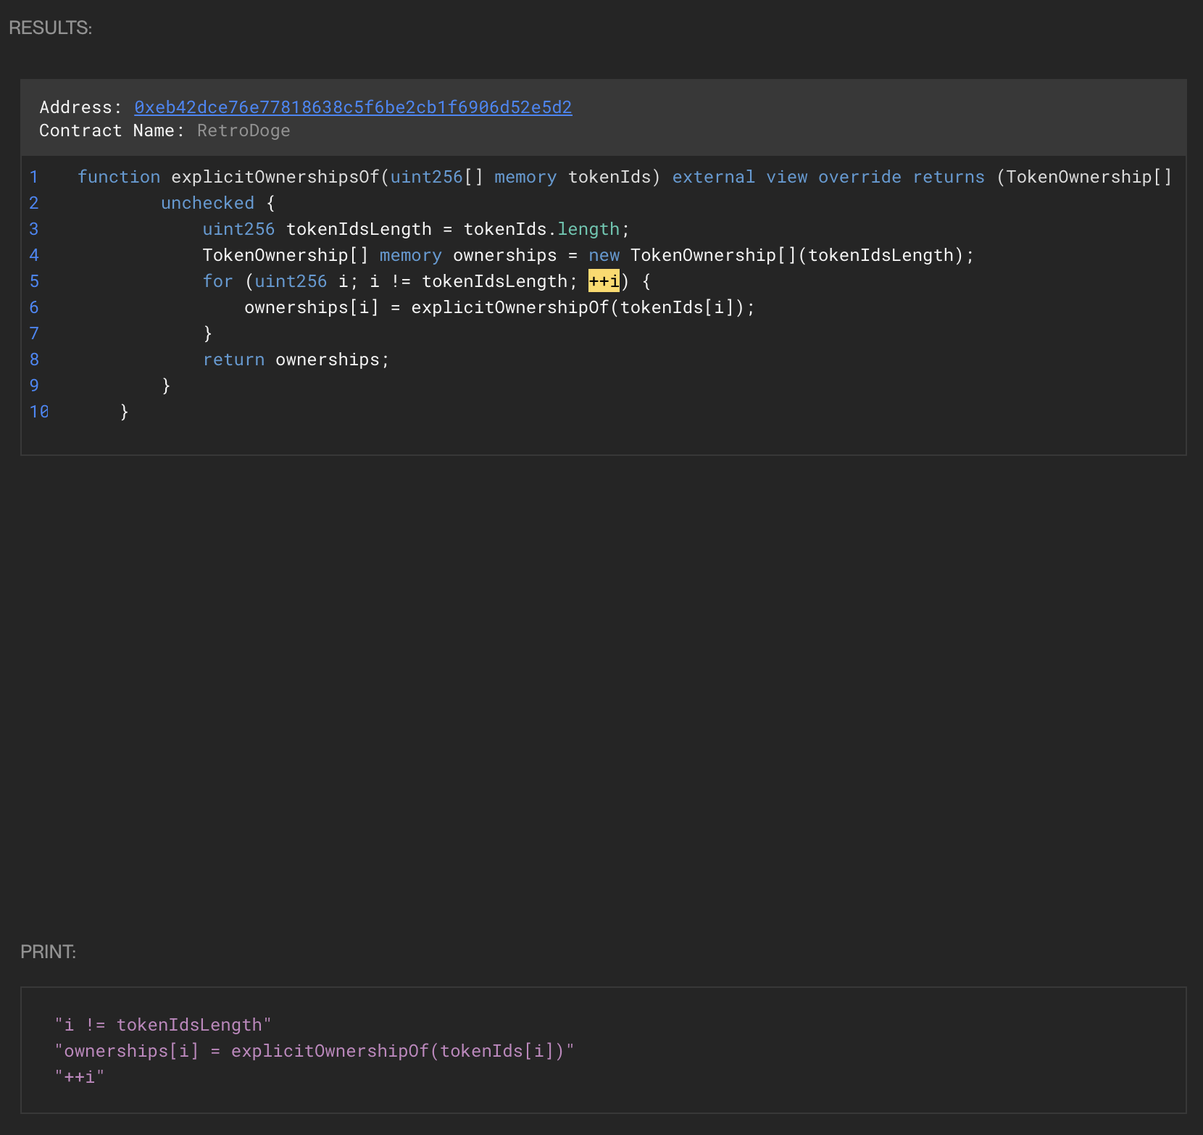Open the 0xeb42dce7 contract address link
The image size is (1203, 1135).
(x=353, y=107)
